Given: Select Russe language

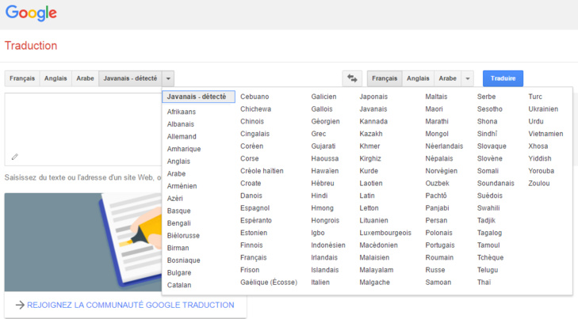Looking at the screenshot, I should [435, 270].
